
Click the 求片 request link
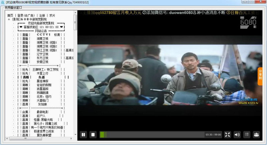pyautogui.click(x=52, y=15)
